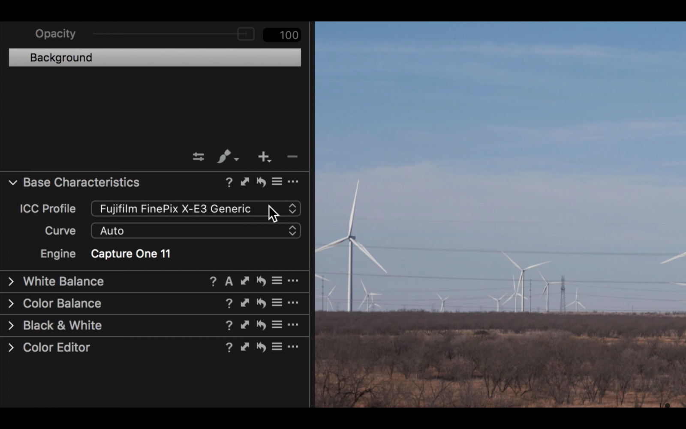Open Color Balance reset action menu
686x429 pixels.
point(261,303)
